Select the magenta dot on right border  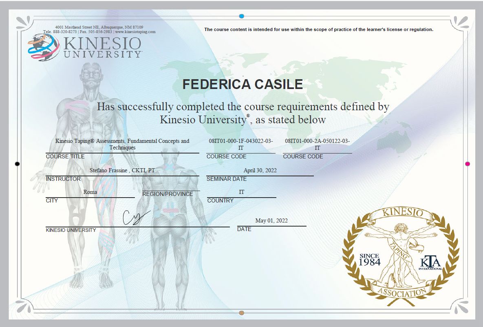point(468,164)
